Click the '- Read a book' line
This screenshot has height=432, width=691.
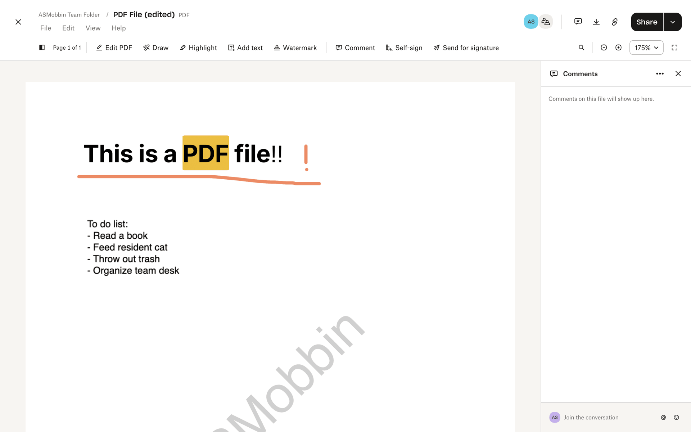[117, 235]
